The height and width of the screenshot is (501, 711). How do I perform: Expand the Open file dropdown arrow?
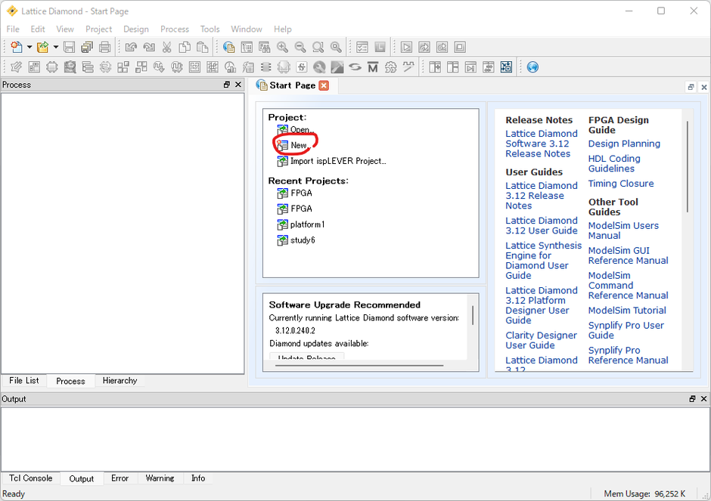tap(55, 48)
